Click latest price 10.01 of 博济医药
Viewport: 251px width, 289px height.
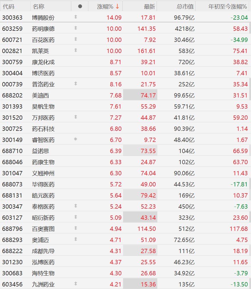click(148, 73)
